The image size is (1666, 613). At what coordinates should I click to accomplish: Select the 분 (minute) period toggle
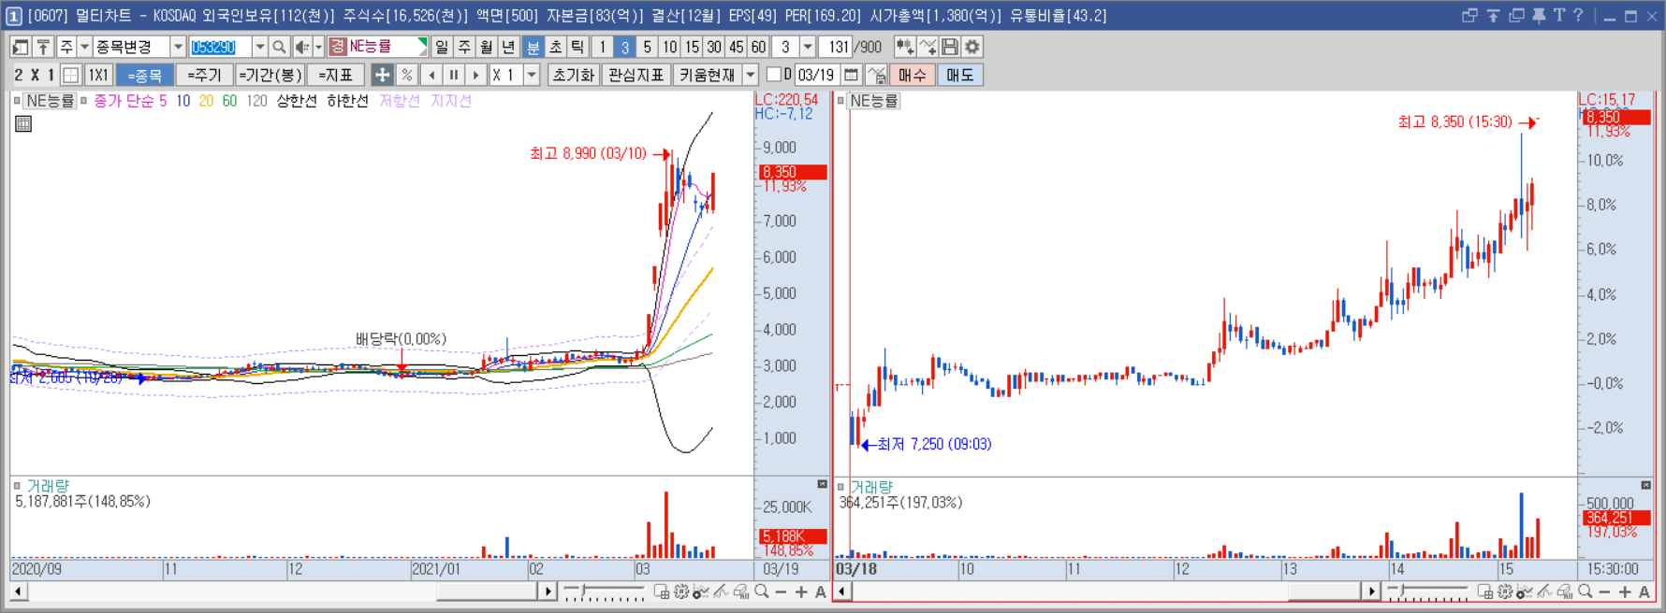533,47
